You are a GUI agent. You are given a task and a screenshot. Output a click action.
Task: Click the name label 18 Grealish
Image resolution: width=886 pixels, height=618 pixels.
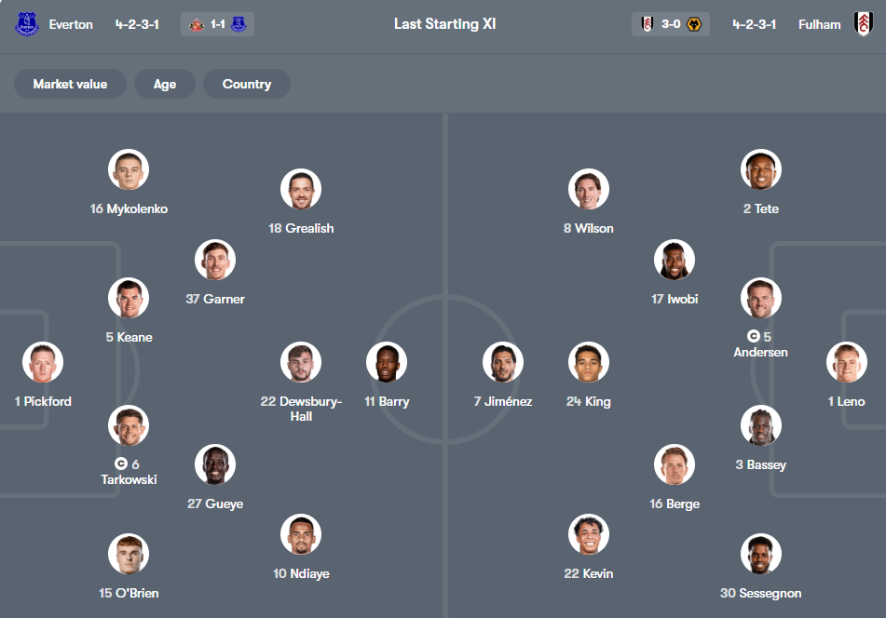pyautogui.click(x=301, y=228)
